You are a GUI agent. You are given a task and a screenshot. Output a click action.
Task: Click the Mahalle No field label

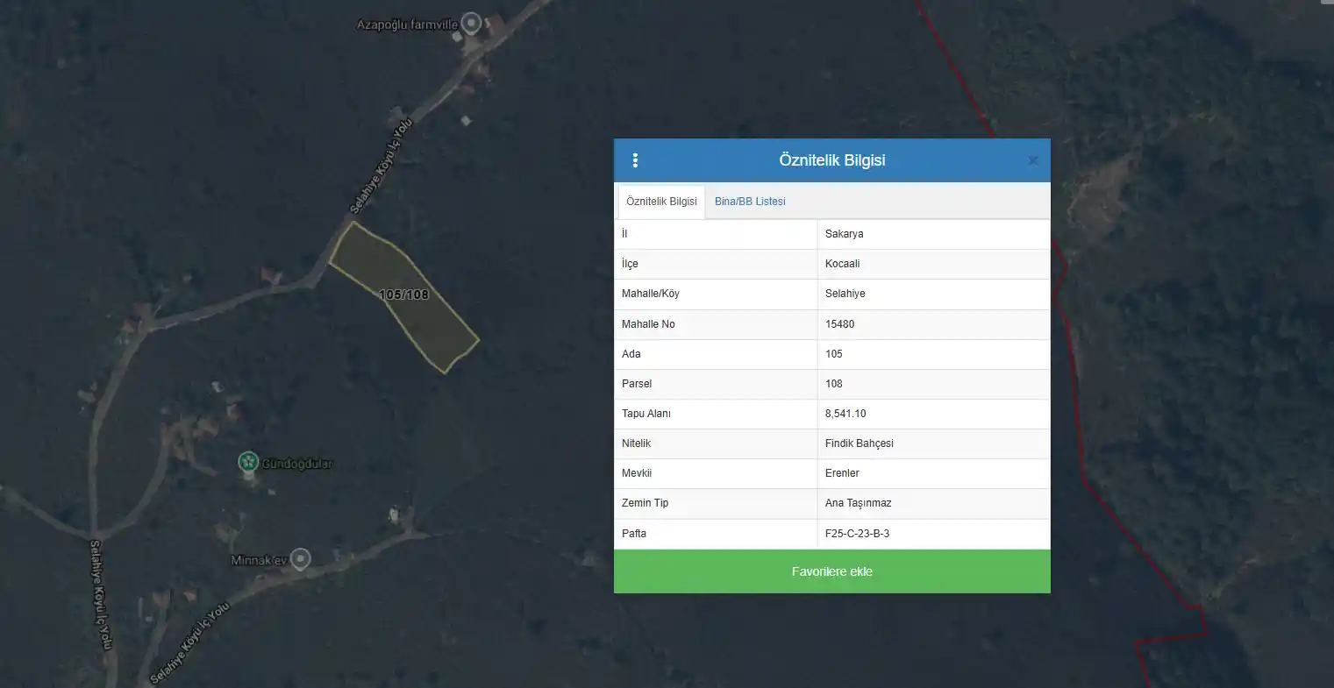(648, 324)
